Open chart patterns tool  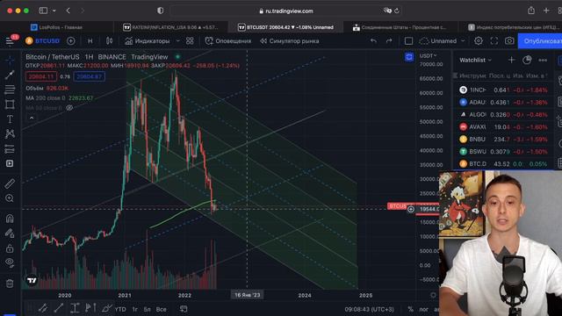tap(10, 133)
